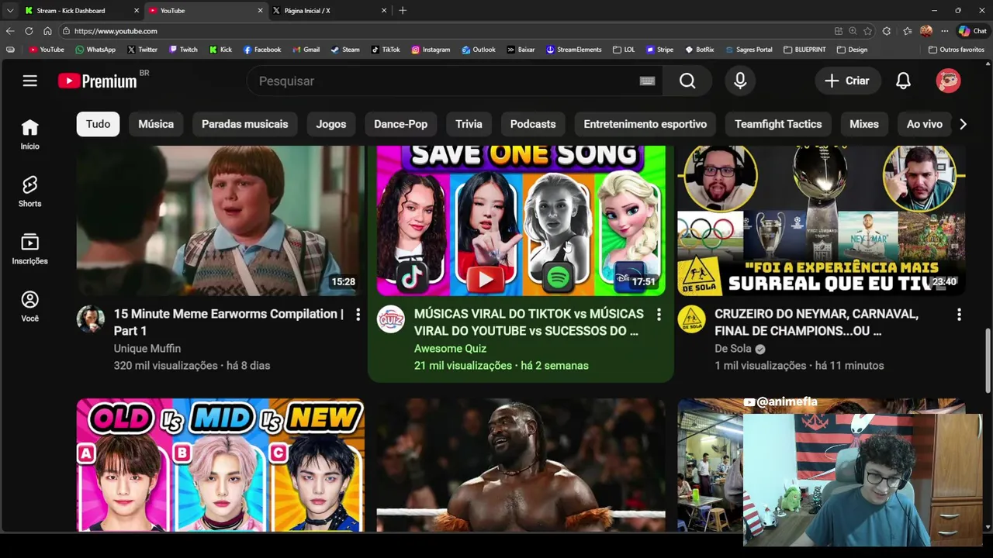Image resolution: width=993 pixels, height=558 pixels.
Task: Open the YouTube hamburger guide menu
Action: [x=29, y=81]
